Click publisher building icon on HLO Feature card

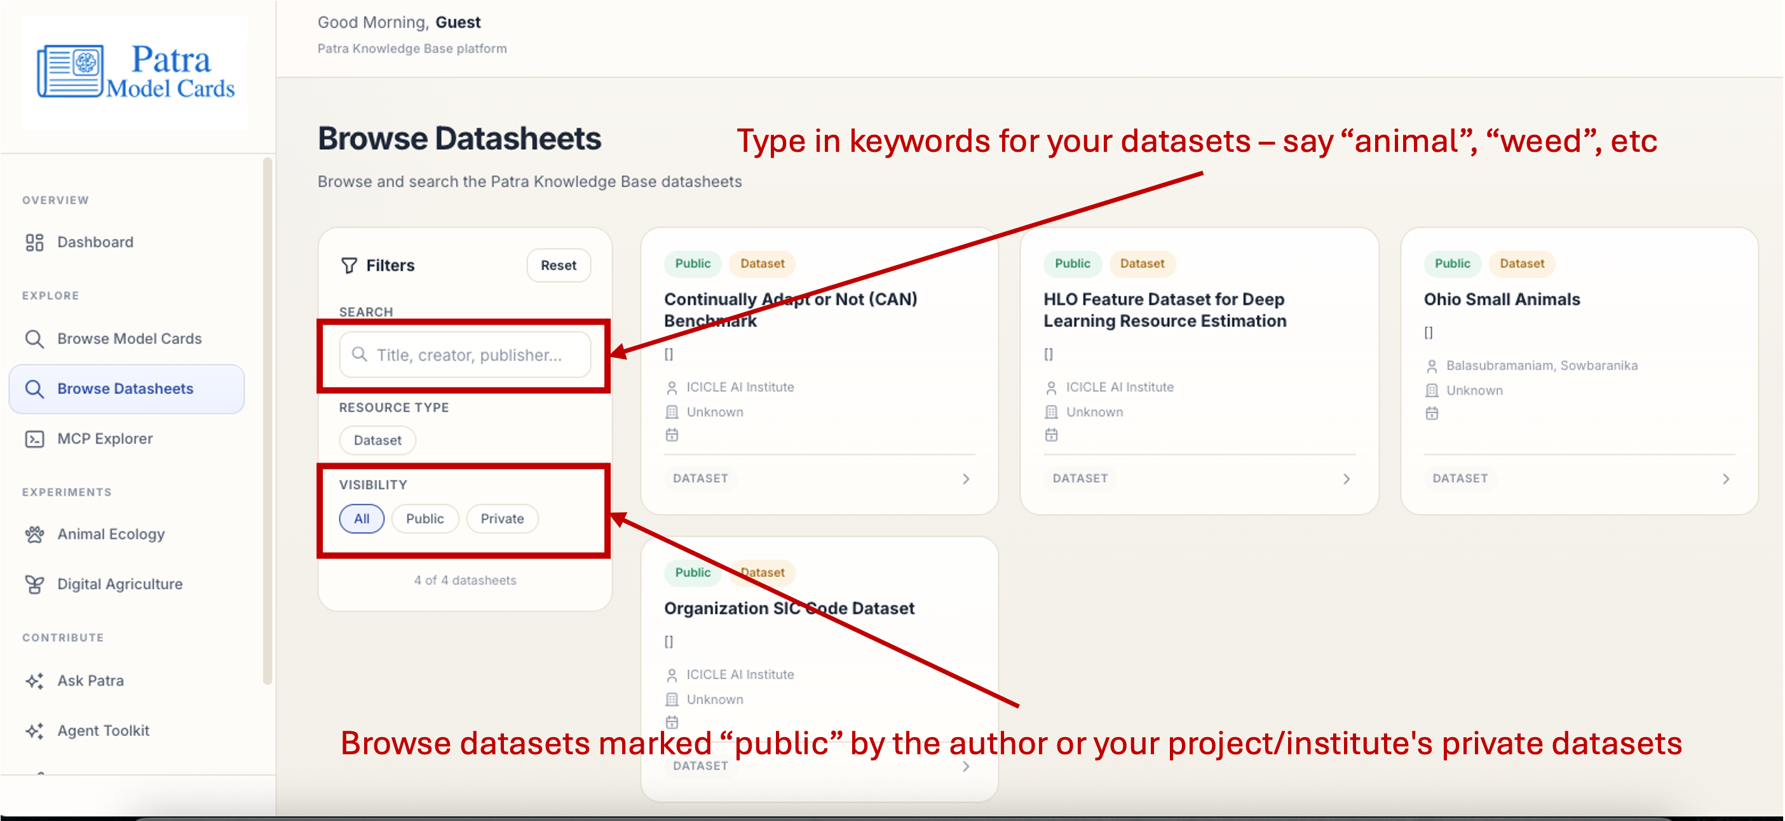click(x=1051, y=412)
